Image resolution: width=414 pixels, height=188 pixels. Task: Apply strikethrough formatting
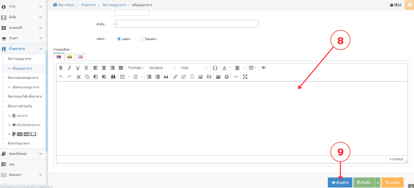tap(86, 68)
